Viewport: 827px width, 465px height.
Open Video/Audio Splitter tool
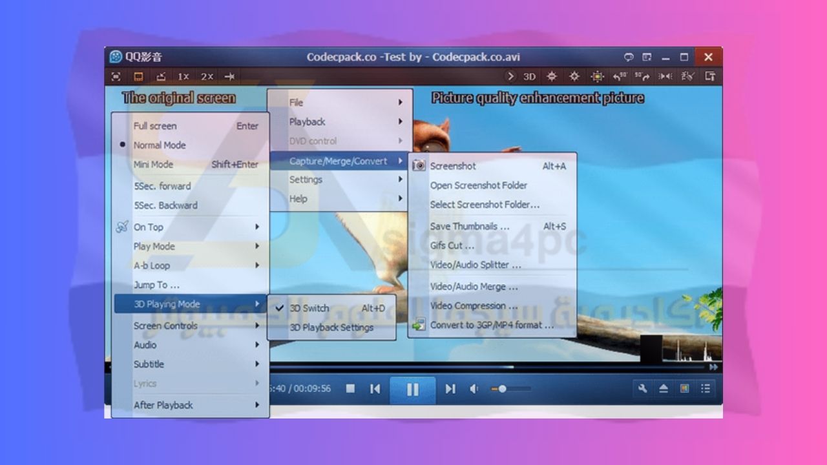coord(492,265)
